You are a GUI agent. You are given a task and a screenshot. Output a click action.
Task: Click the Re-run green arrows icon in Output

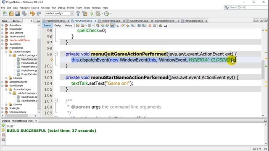click(x=3, y=125)
